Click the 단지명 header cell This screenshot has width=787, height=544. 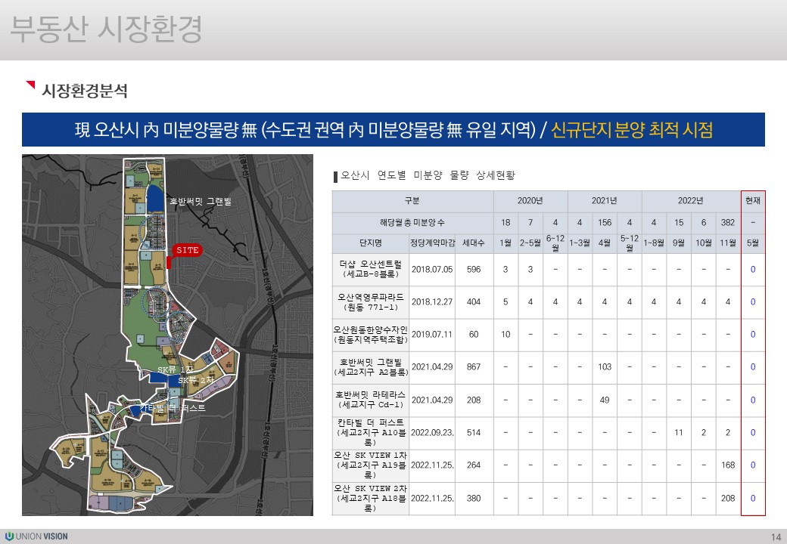click(x=370, y=243)
